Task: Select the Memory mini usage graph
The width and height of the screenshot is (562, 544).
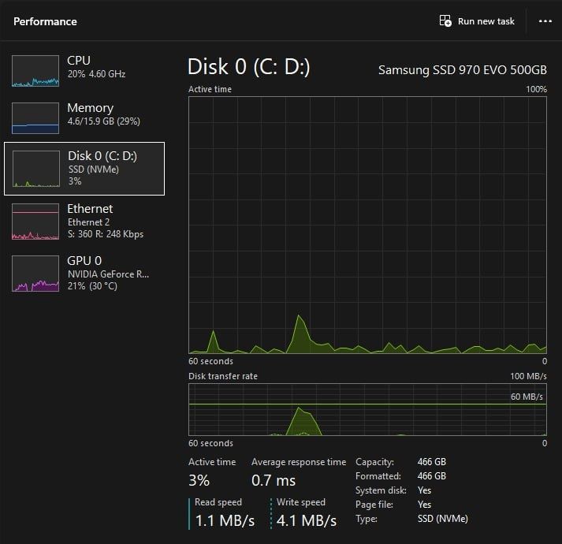Action: (x=35, y=118)
